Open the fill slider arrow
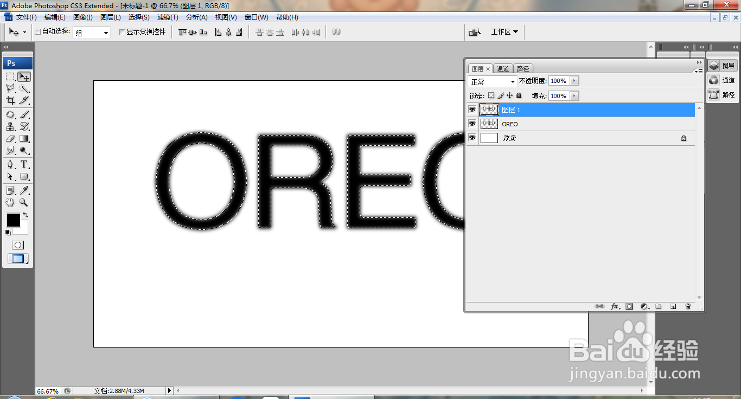Screen dimensions: 741x399 coord(574,96)
